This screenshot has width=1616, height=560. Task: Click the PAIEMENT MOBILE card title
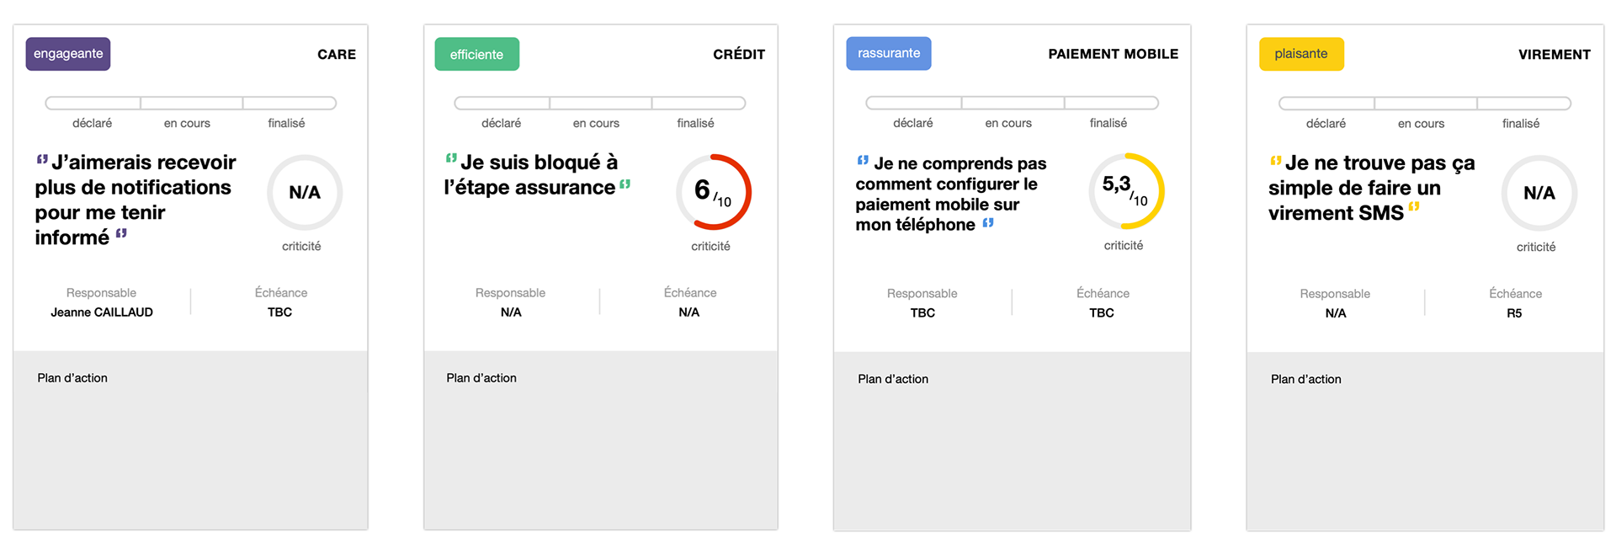[1113, 54]
